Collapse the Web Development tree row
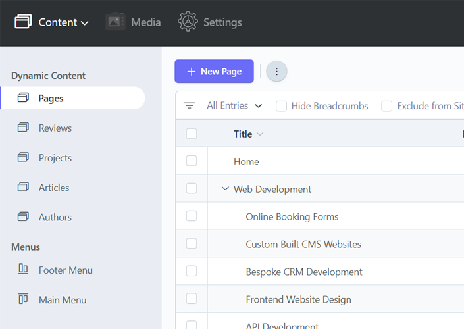 pos(225,188)
